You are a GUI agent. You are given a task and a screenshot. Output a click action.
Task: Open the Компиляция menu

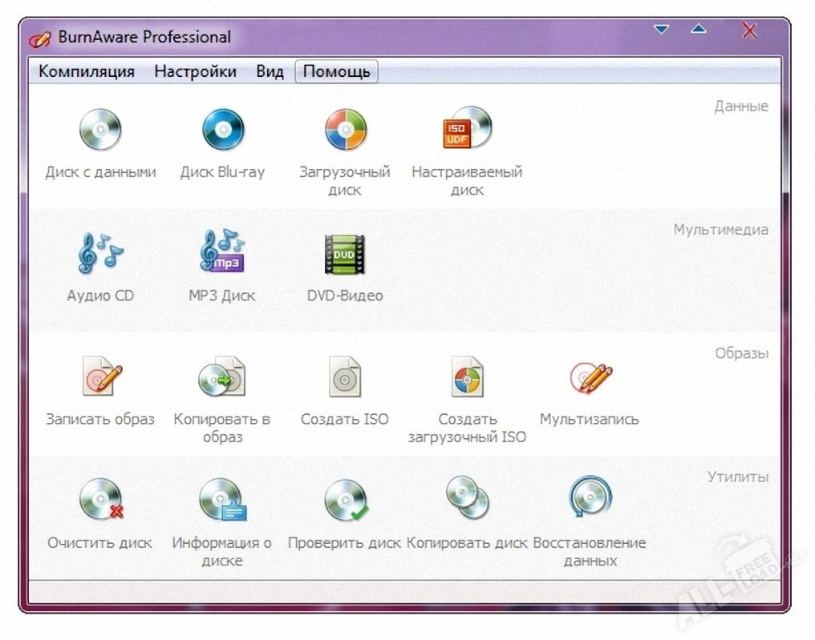(x=87, y=71)
